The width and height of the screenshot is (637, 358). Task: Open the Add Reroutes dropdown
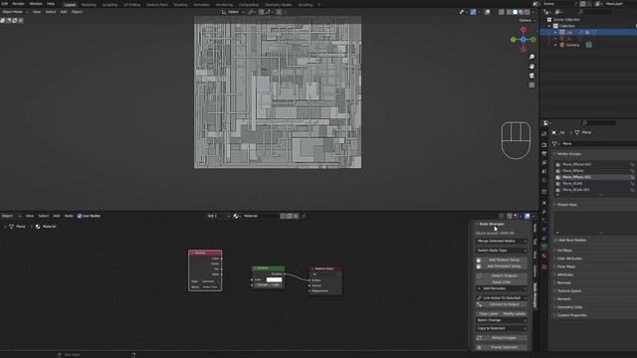502,288
